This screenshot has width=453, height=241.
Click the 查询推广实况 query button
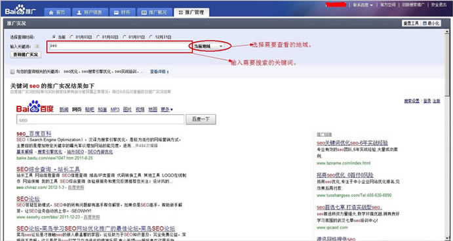click(x=26, y=55)
